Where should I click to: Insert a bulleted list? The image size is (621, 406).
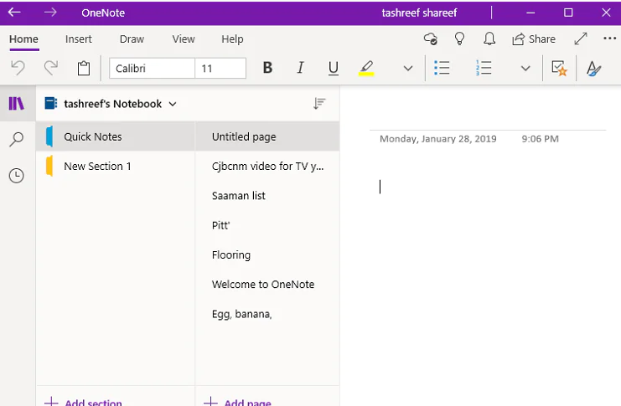[x=442, y=69]
